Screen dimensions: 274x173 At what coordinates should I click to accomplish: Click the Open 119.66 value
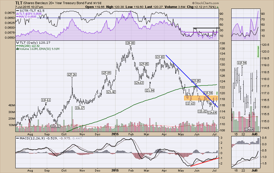pos(95,7)
